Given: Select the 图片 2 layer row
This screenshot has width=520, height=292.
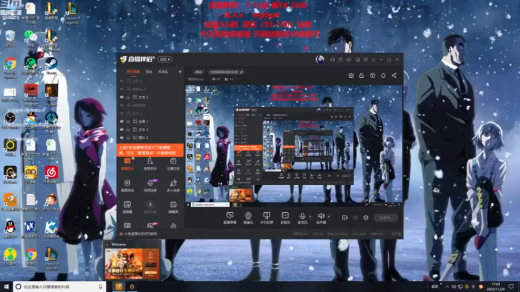Looking at the screenshot, I should (151, 138).
